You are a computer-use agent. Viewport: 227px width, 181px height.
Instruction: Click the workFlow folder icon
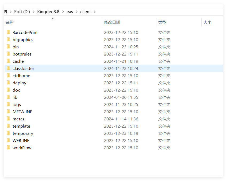point(8,148)
